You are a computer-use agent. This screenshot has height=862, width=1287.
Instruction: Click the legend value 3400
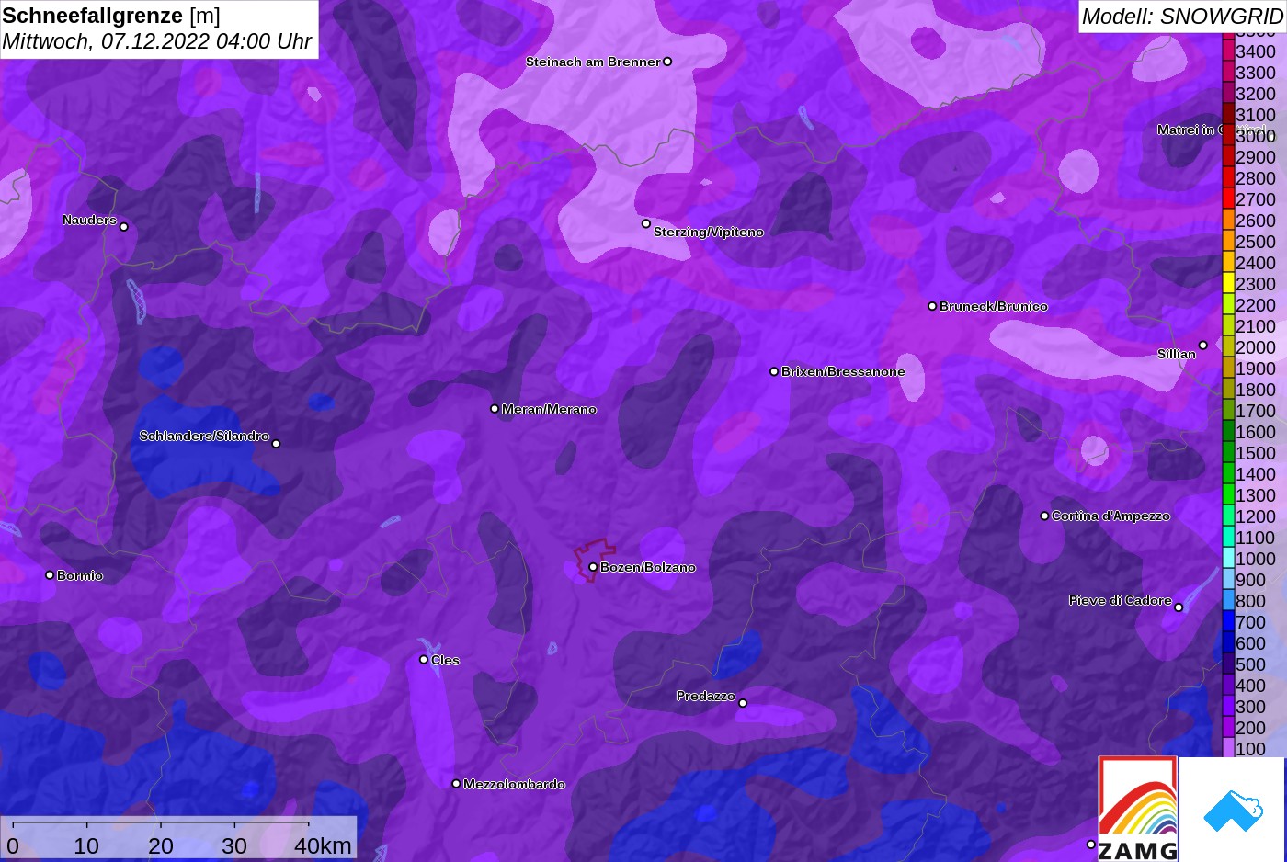[1256, 51]
